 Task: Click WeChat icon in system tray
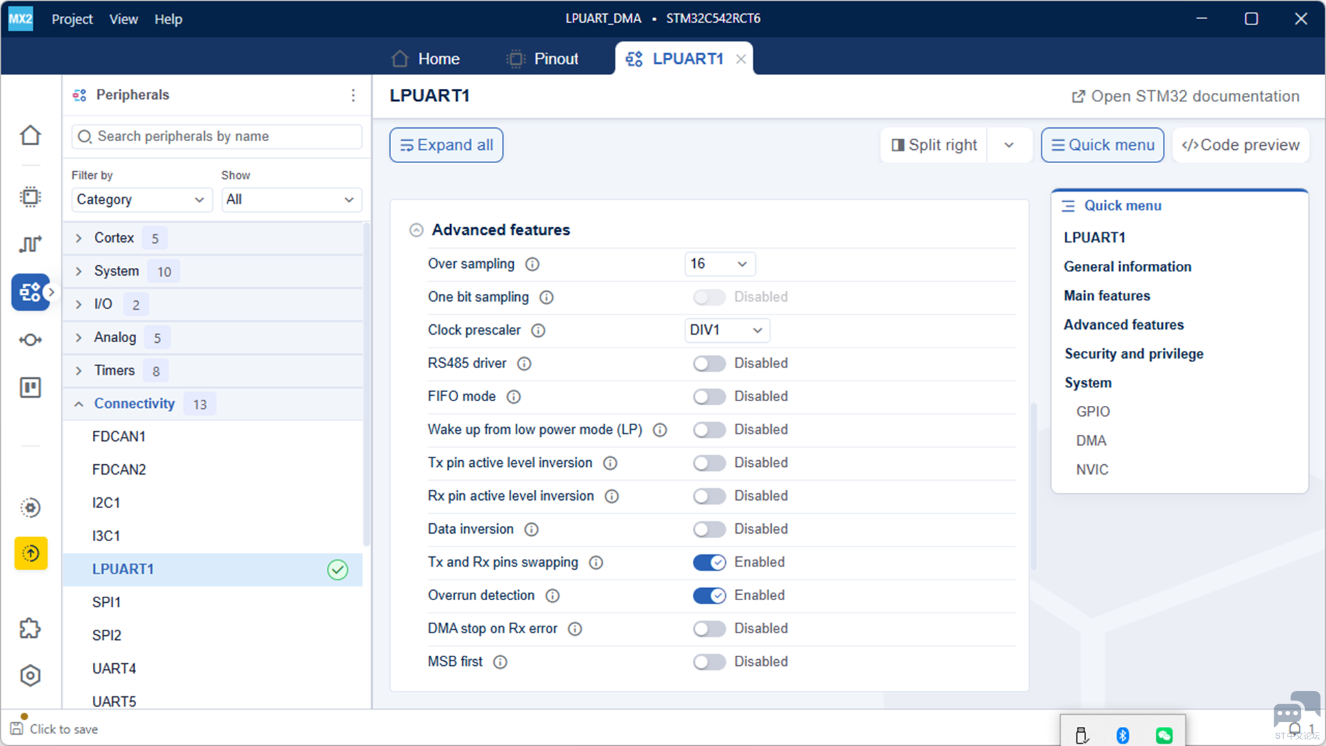tap(1164, 735)
